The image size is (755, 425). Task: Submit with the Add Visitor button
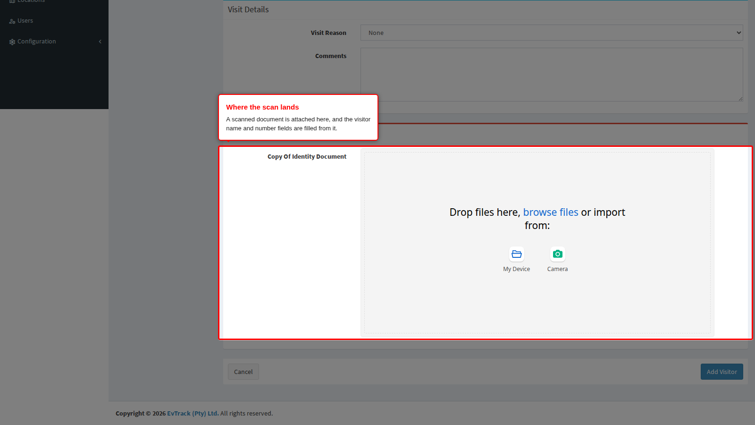[722, 372]
